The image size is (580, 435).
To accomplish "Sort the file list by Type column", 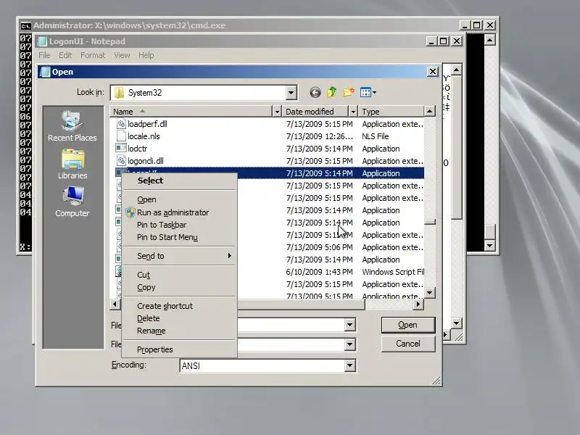I will click(392, 112).
